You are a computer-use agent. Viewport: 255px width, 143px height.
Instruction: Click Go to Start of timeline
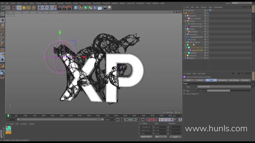(x=118, y=120)
